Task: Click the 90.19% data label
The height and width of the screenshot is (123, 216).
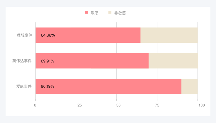Action: tap(48, 86)
